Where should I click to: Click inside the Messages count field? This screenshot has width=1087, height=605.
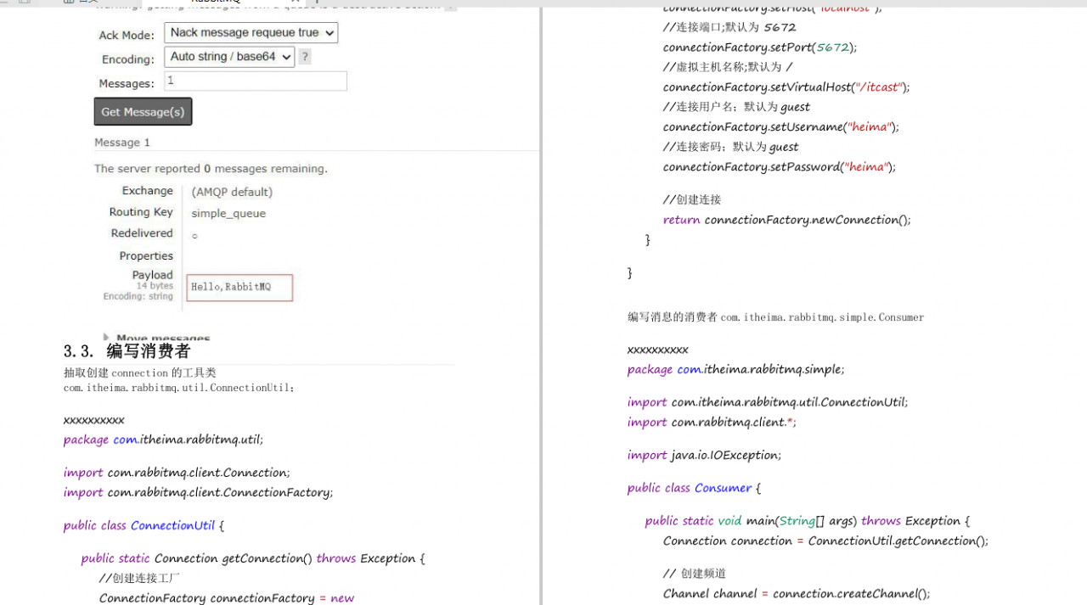tap(255, 81)
